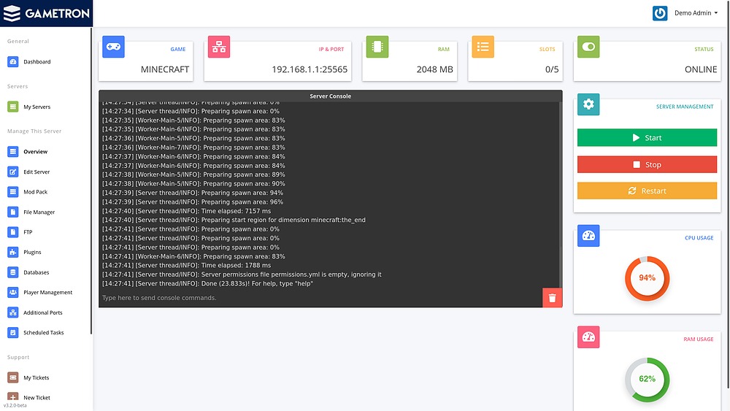Click the Gametron logo
The image size is (730, 411).
click(x=46, y=13)
